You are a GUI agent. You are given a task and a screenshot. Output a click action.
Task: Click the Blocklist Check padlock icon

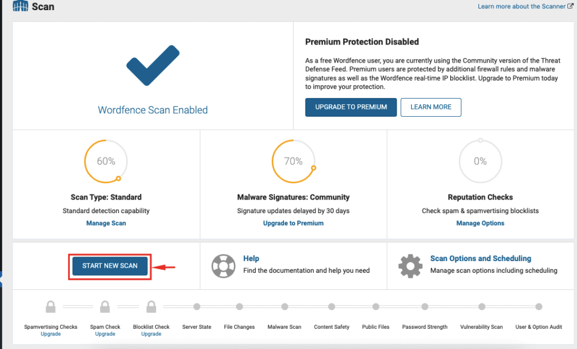pos(151,307)
